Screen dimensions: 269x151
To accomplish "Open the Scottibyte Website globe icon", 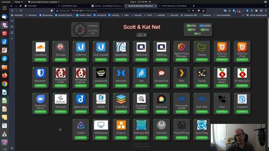I will coord(141,99).
